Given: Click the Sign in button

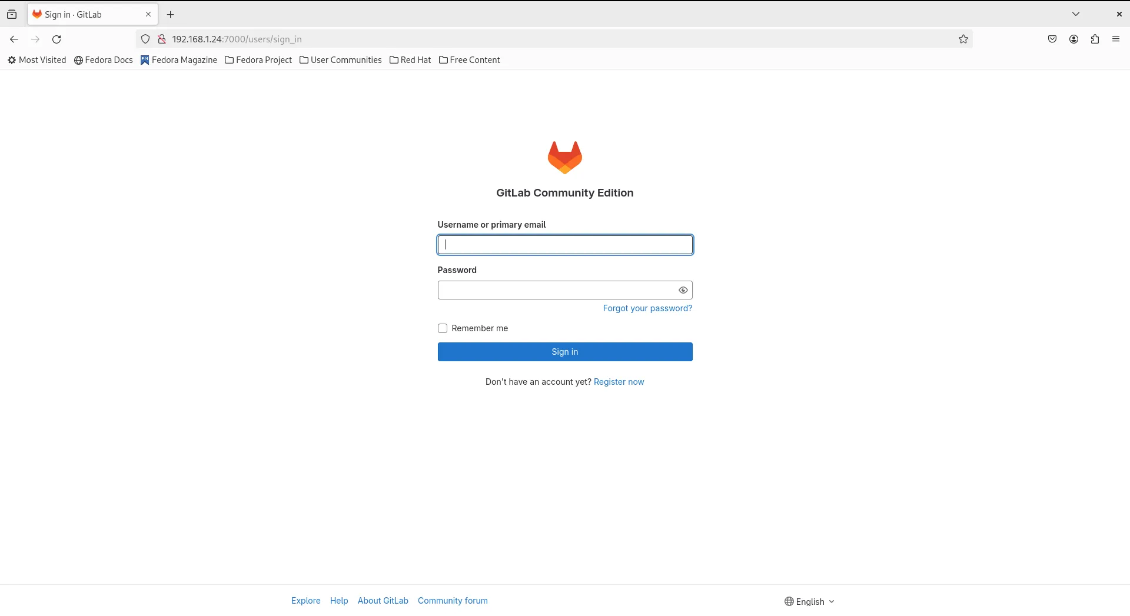Looking at the screenshot, I should [565, 352].
